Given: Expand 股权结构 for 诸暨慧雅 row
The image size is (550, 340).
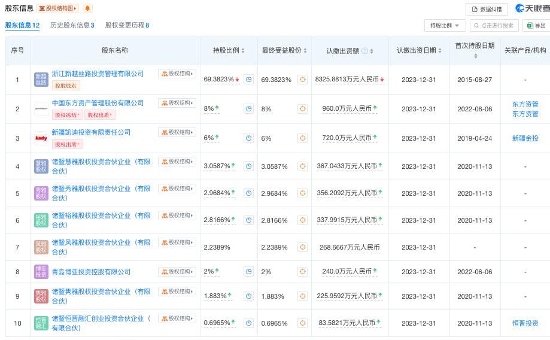Looking at the screenshot, I should click(177, 162).
